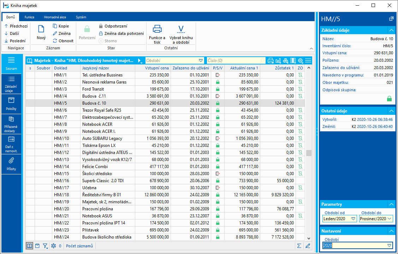The image size is (398, 254).
Task: Collapse the Parametry section
Action: (x=391, y=204)
